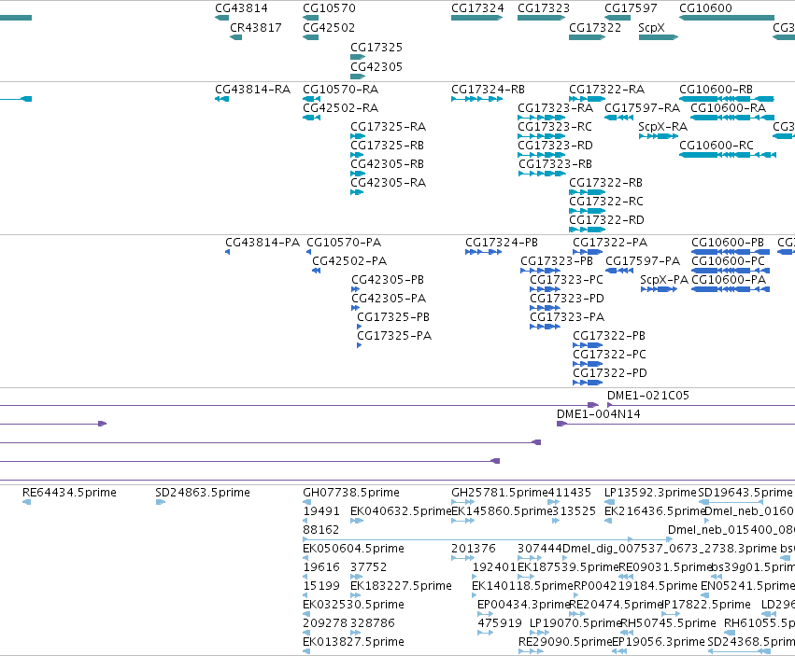Click the EST labeled 328786

(x=372, y=623)
